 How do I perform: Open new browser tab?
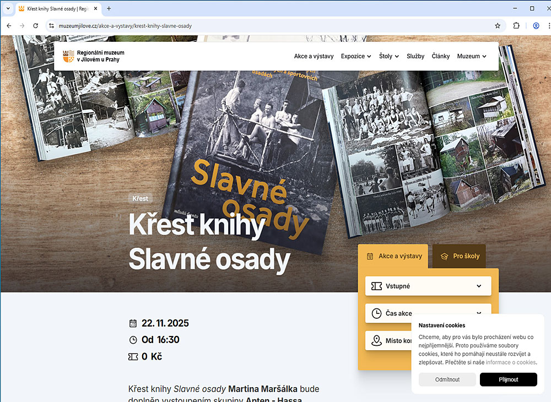109,9
